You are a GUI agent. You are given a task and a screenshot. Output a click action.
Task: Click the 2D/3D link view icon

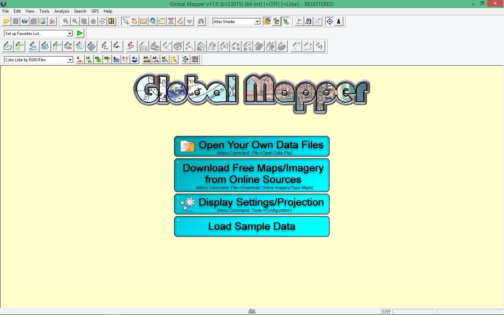[x=286, y=21]
